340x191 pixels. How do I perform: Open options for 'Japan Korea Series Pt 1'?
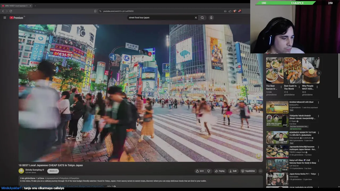pos(318,174)
